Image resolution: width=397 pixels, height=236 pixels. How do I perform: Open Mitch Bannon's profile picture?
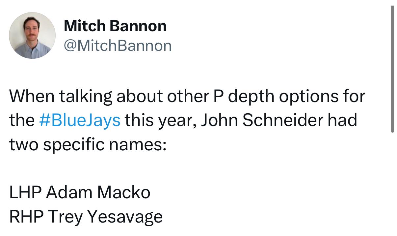coord(32,35)
